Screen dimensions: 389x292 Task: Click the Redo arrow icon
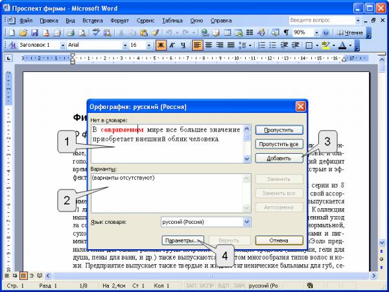click(185, 33)
